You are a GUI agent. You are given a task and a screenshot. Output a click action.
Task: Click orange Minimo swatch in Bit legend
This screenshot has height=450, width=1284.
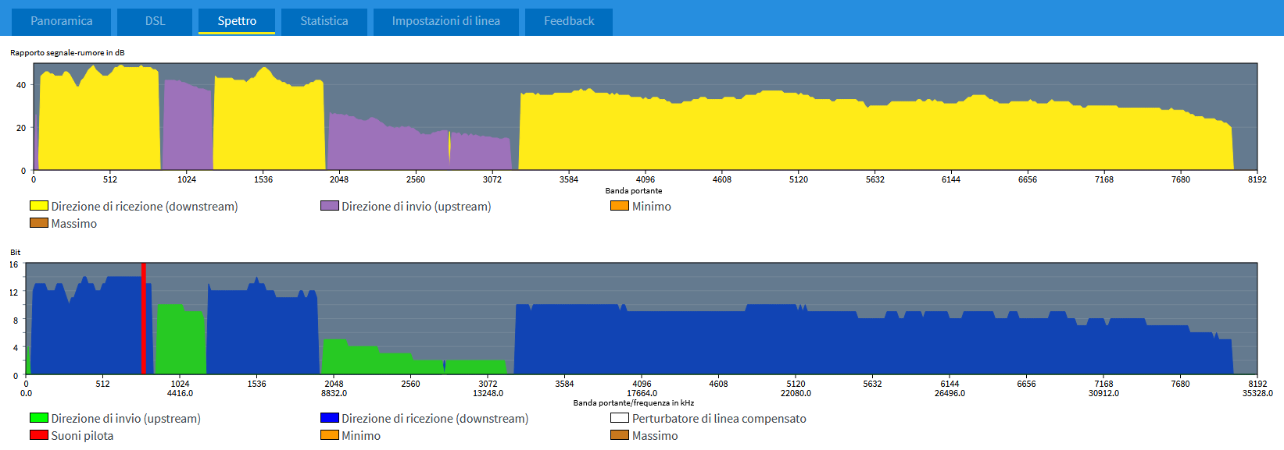329,435
